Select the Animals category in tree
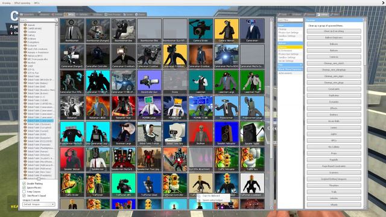The image size is (386, 217). (x=31, y=25)
